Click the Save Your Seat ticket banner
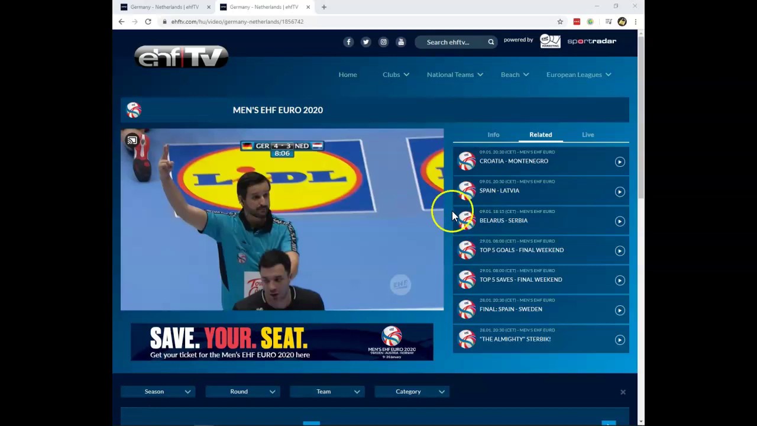This screenshot has width=757, height=426. [282, 342]
